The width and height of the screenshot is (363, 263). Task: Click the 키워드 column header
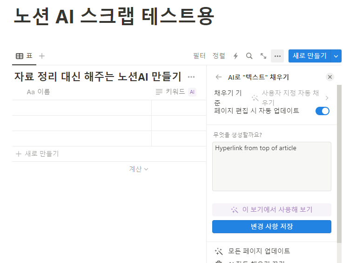pyautogui.click(x=171, y=92)
